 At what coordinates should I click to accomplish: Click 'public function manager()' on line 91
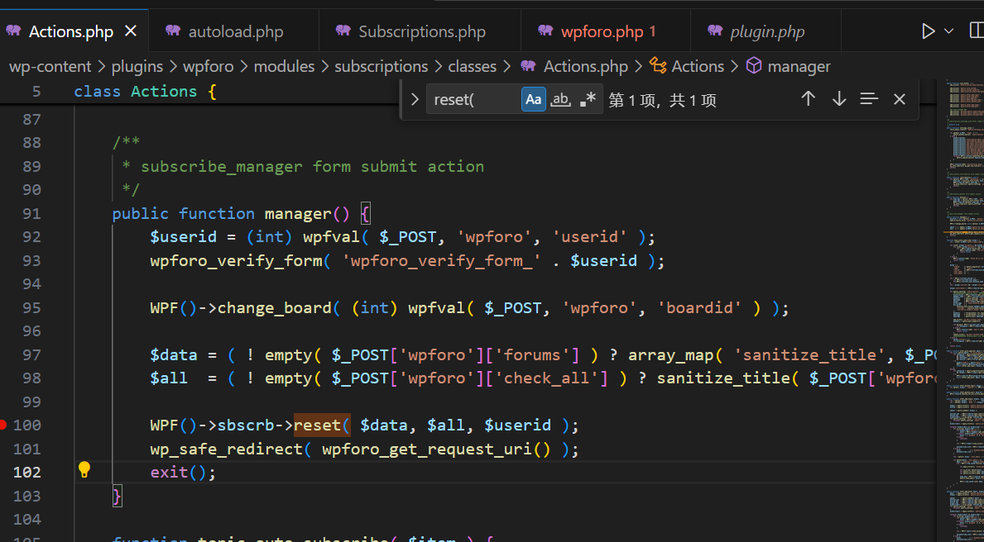click(x=230, y=214)
